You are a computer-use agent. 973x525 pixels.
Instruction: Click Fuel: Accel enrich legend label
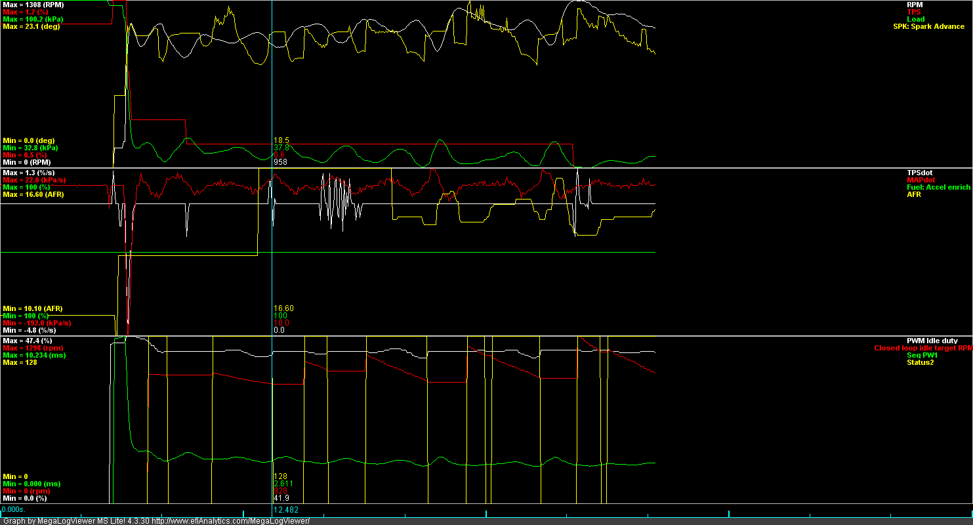(x=938, y=187)
